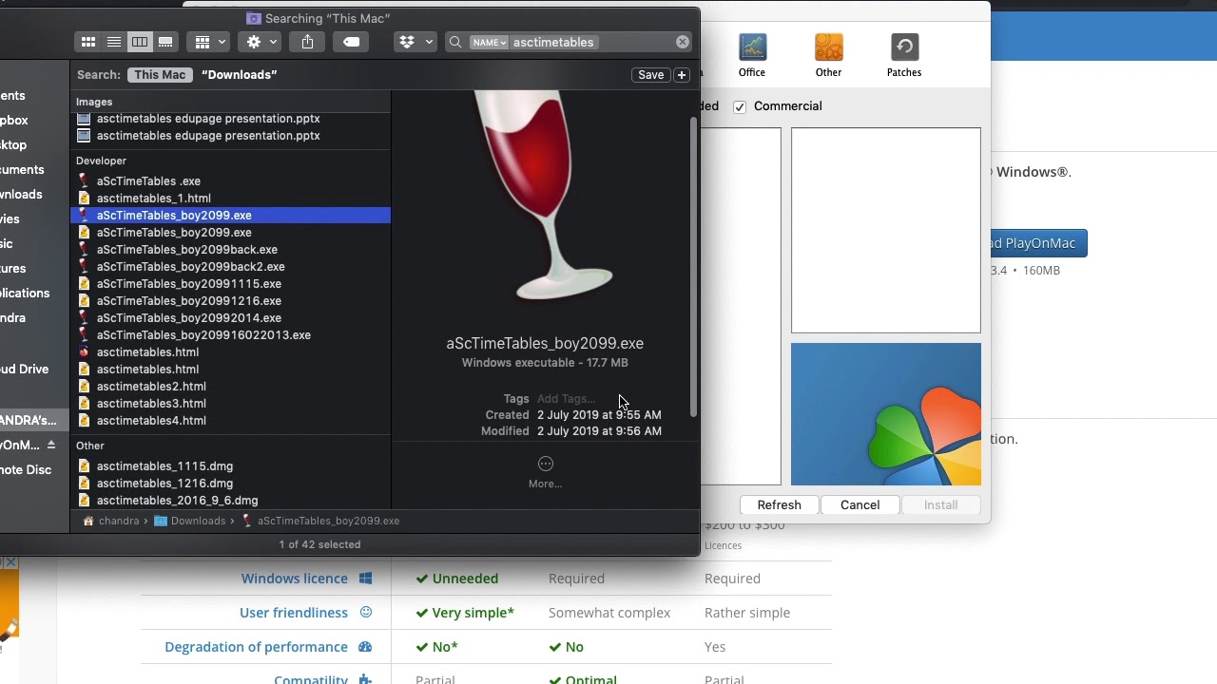Click the Windows logo beside Windows licence
This screenshot has height=684, width=1217.
[x=365, y=579]
